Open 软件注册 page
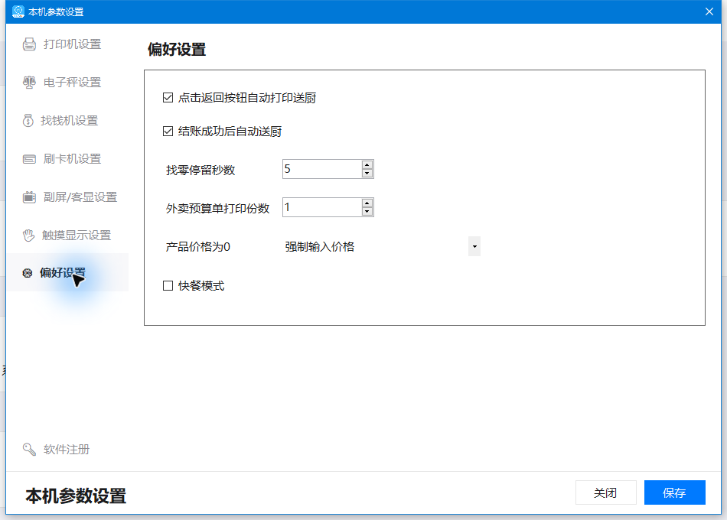 67,449
